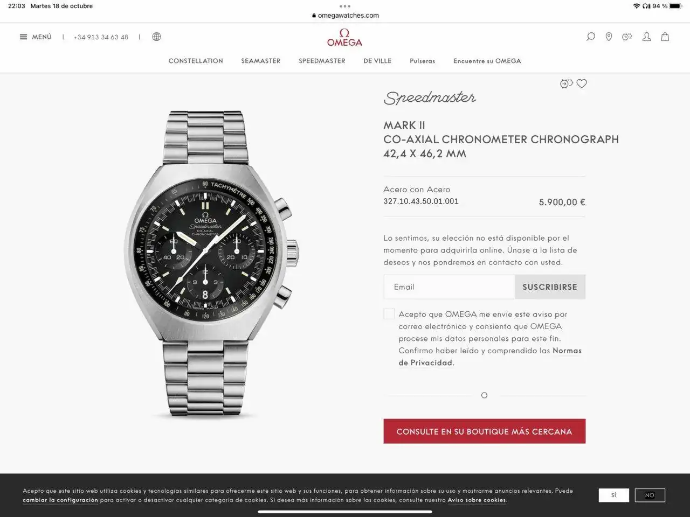Open the Safari three-dot multitasking menu
The height and width of the screenshot is (517, 690).
coord(345,6)
